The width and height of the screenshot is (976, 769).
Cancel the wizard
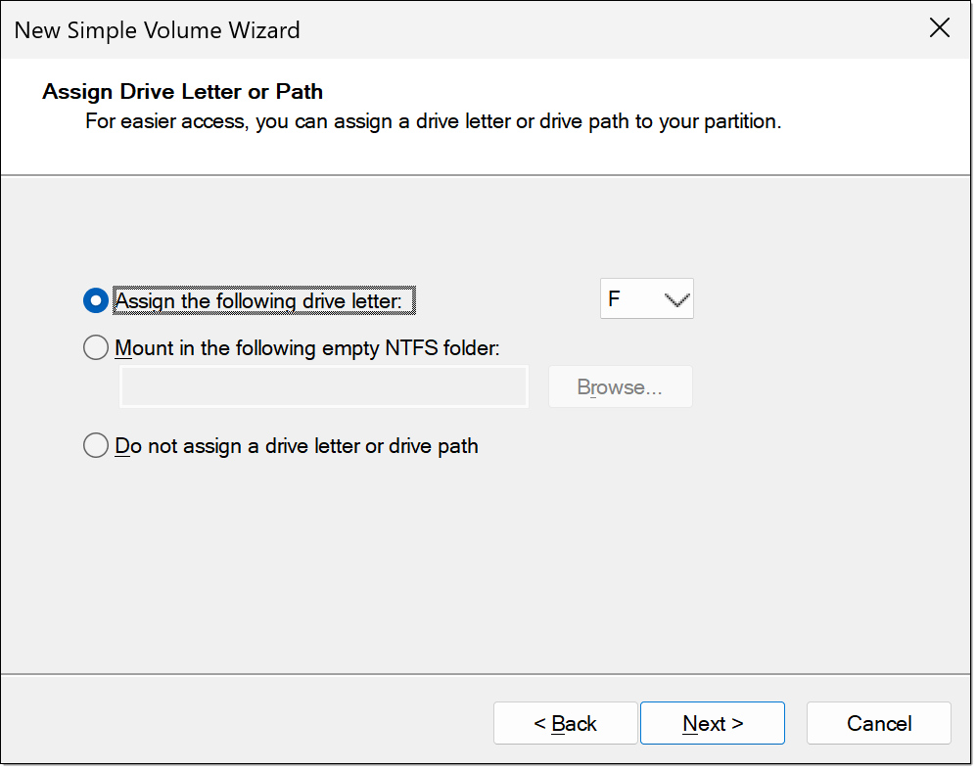pos(879,723)
